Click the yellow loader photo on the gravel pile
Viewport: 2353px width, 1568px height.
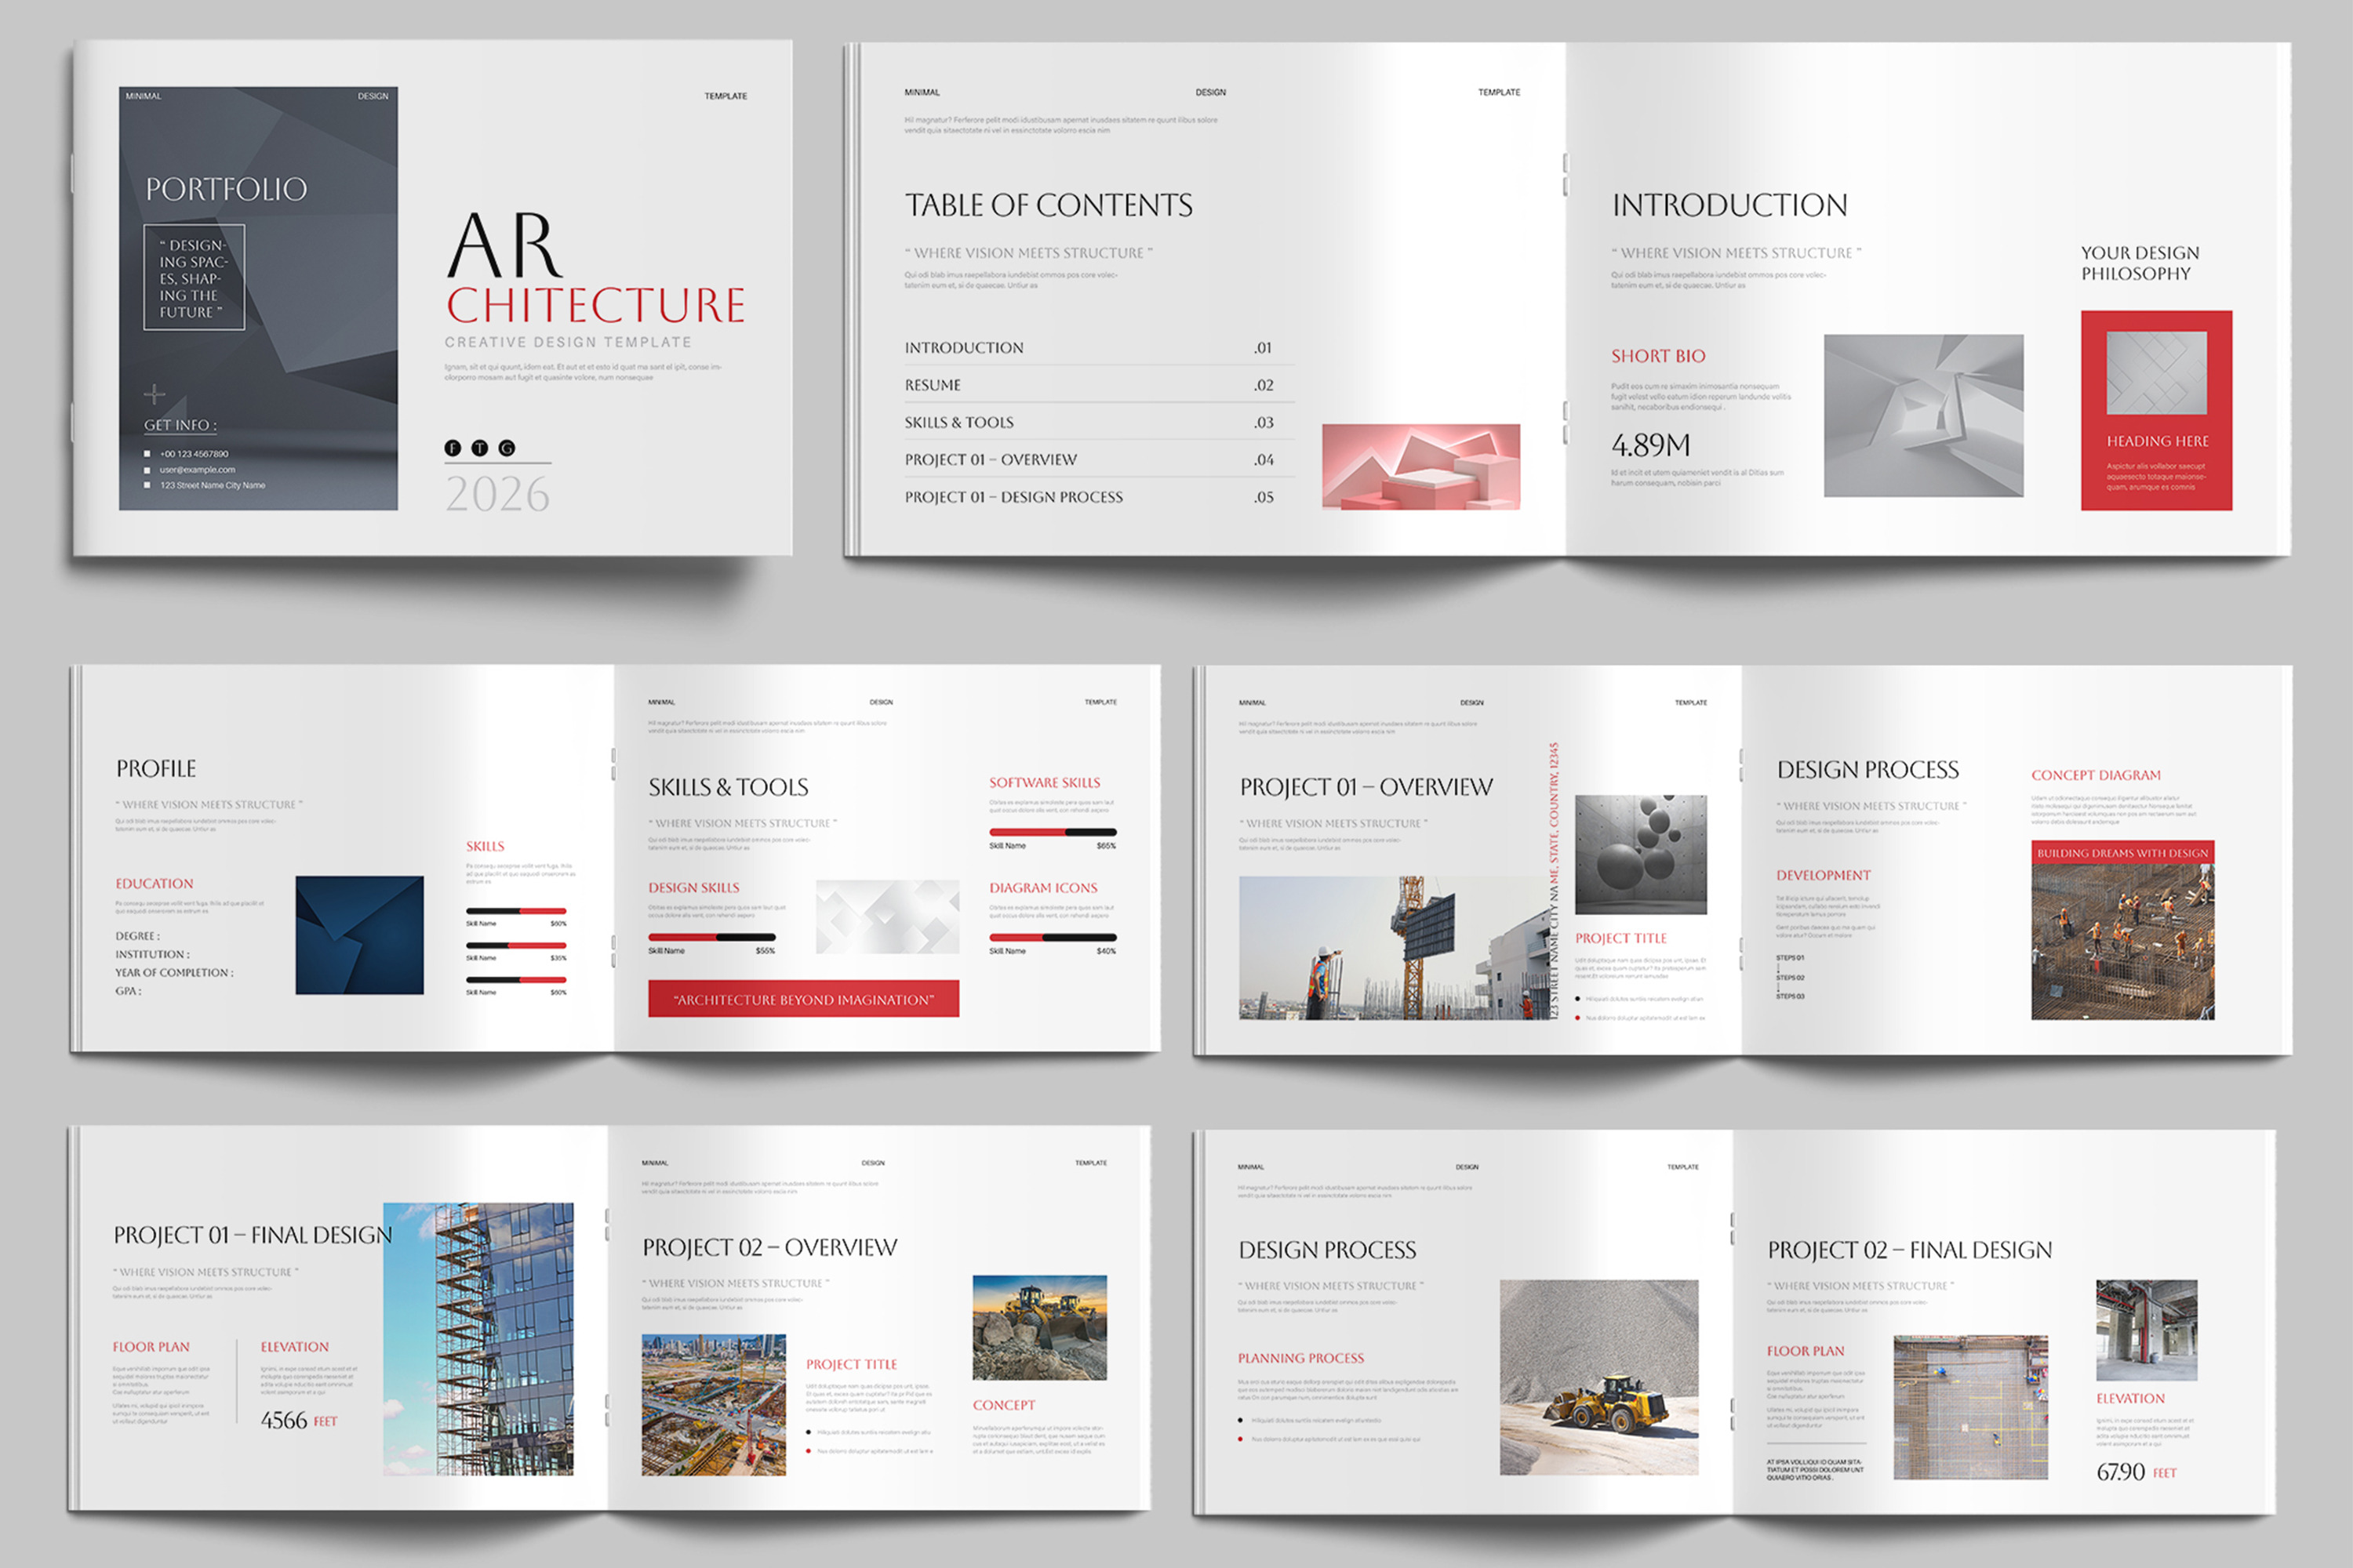pyautogui.click(x=1598, y=1377)
